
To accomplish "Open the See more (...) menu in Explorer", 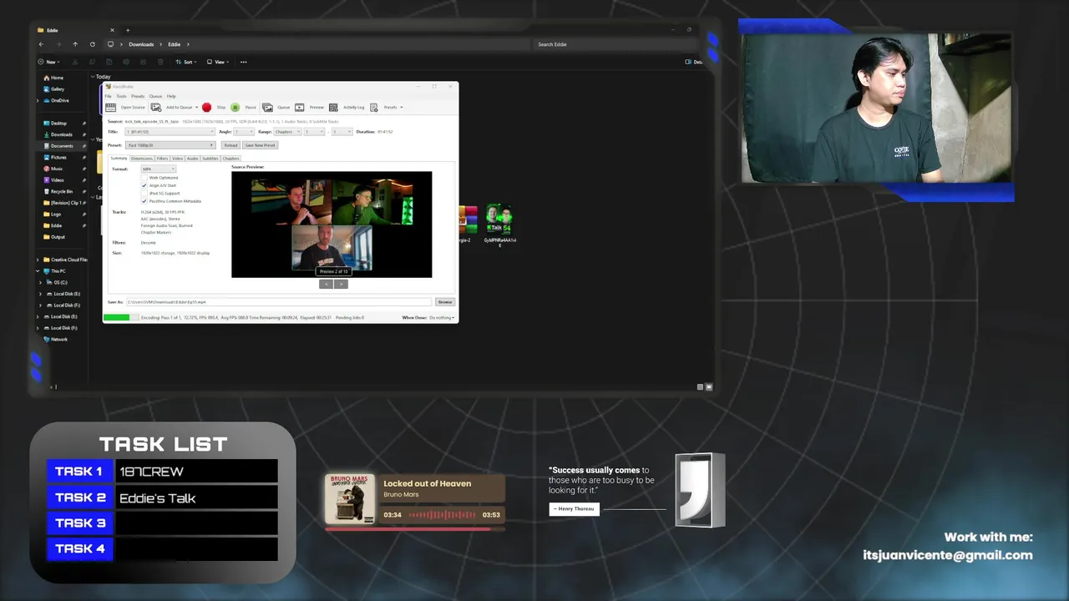I will pos(243,62).
